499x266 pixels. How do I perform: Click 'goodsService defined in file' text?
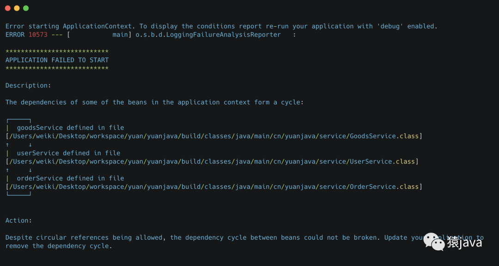[x=70, y=127]
